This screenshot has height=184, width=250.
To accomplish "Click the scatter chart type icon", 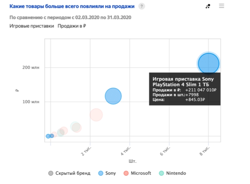I will tap(208, 6).
